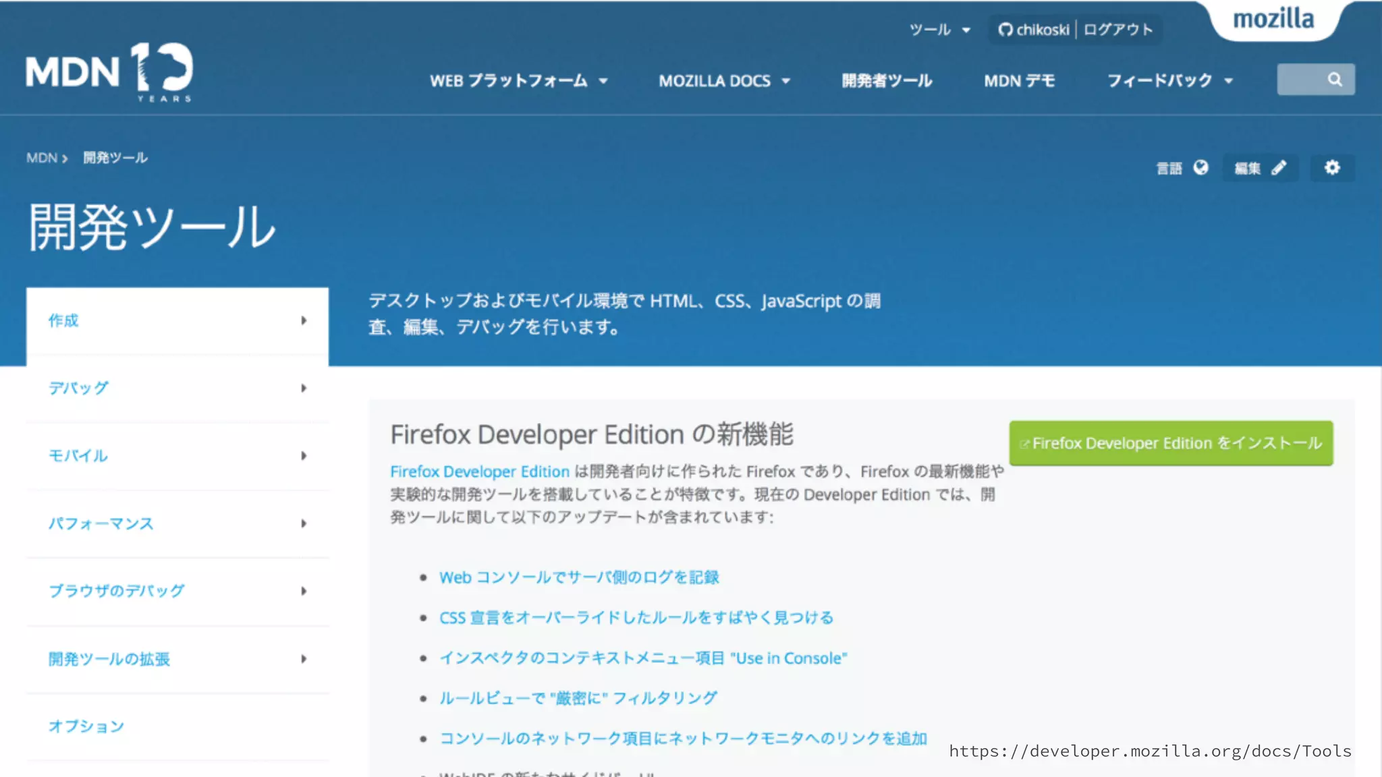This screenshot has width=1382, height=777.
Task: Click the Firefox Developer Edition をインストール button
Action: [1171, 443]
